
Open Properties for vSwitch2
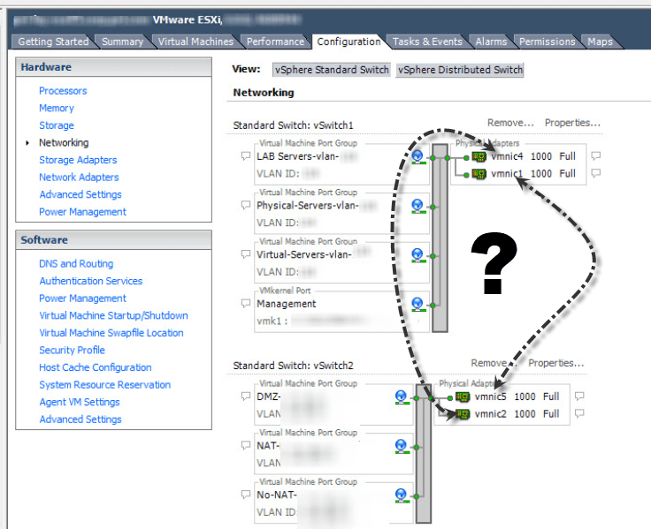pos(556,363)
